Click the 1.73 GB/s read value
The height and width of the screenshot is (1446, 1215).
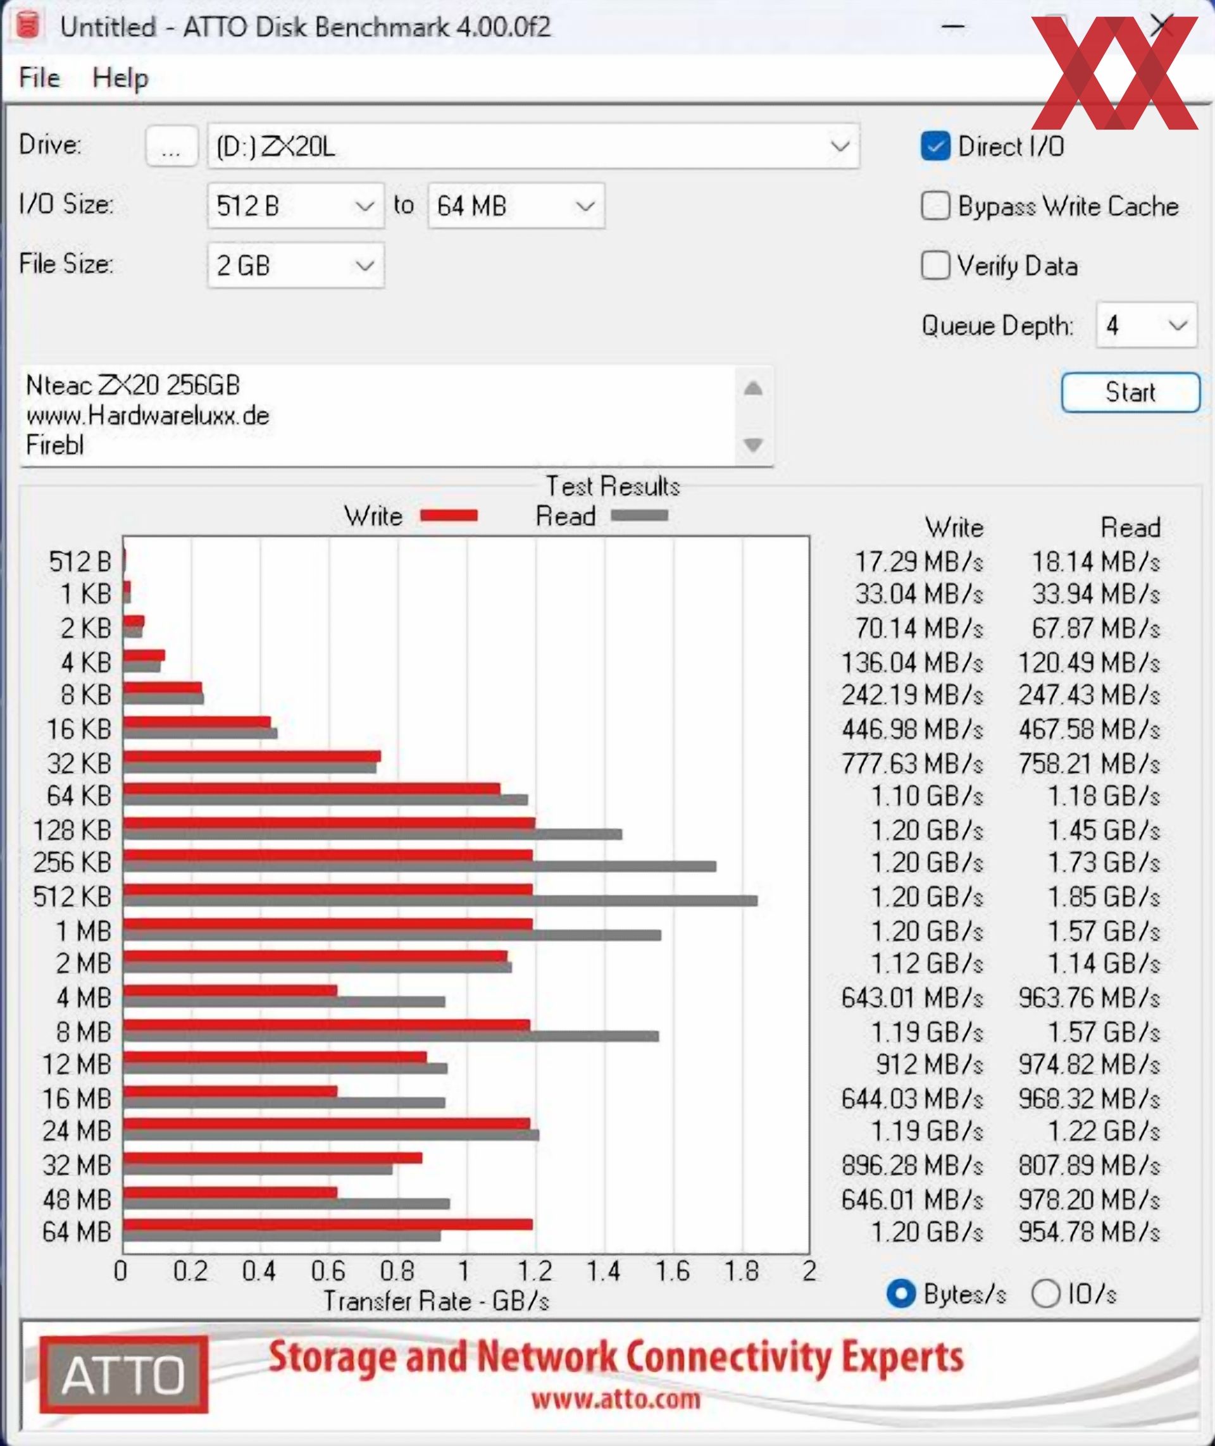coord(1104,862)
